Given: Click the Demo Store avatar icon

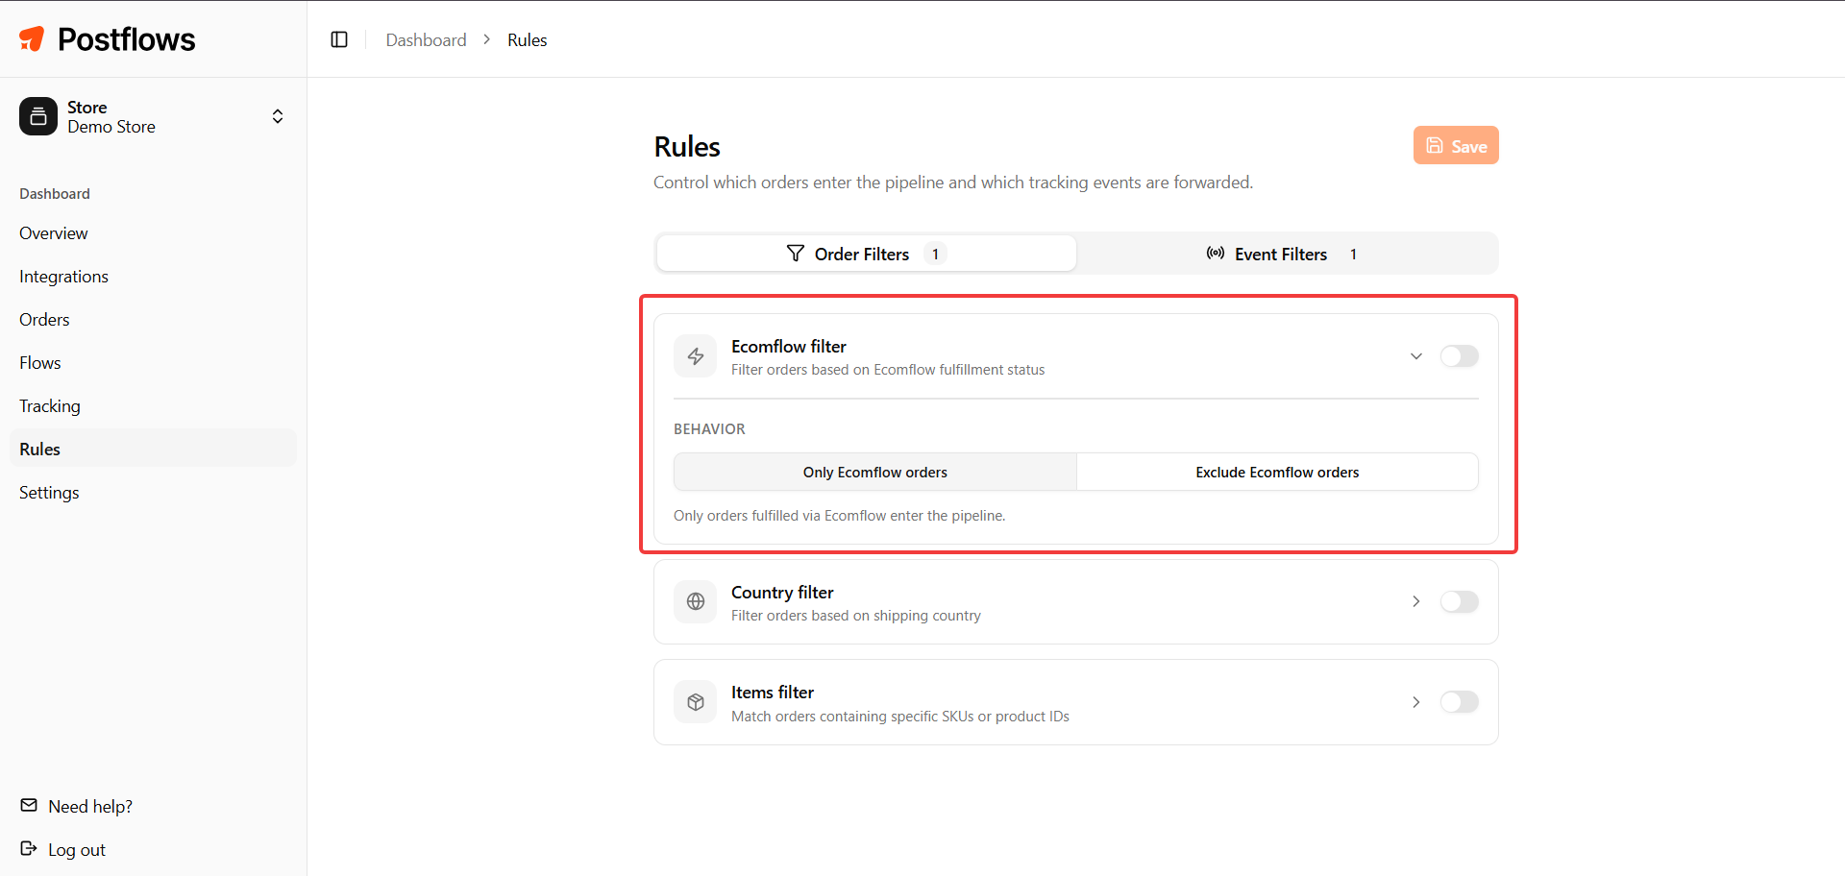Looking at the screenshot, I should point(38,116).
